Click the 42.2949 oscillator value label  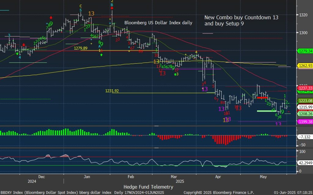[x=305, y=163]
